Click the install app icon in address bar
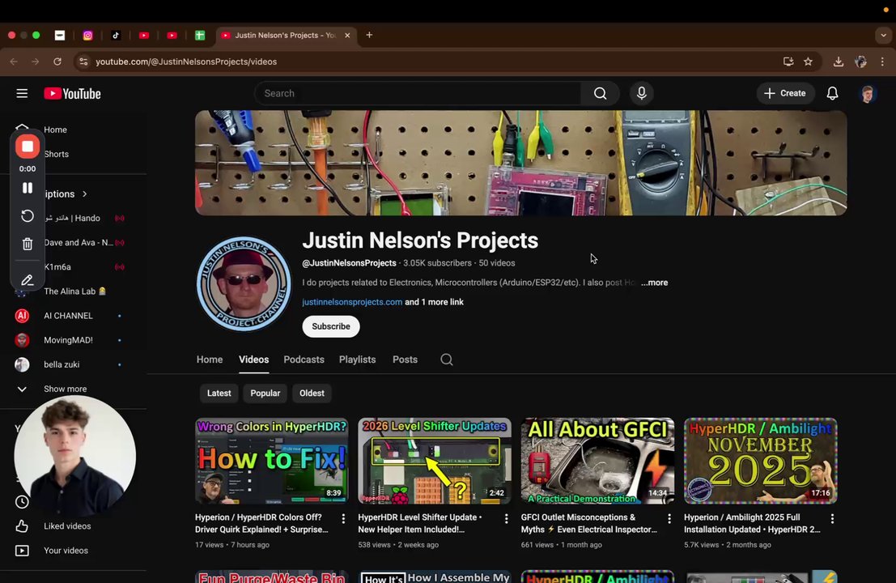The image size is (896, 583). pyautogui.click(x=788, y=62)
